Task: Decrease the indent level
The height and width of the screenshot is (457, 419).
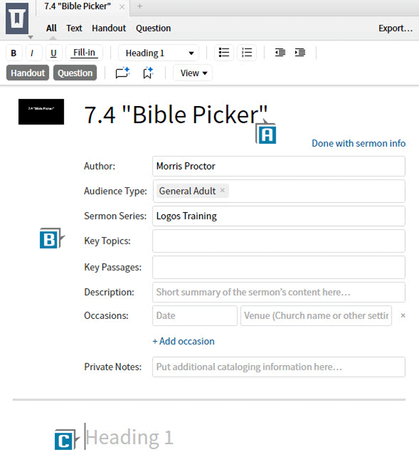Action: pyautogui.click(x=280, y=52)
